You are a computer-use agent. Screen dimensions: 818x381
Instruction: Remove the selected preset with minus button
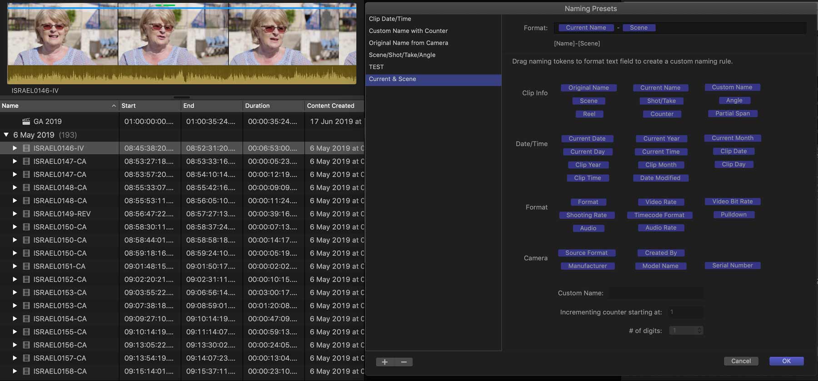(404, 362)
